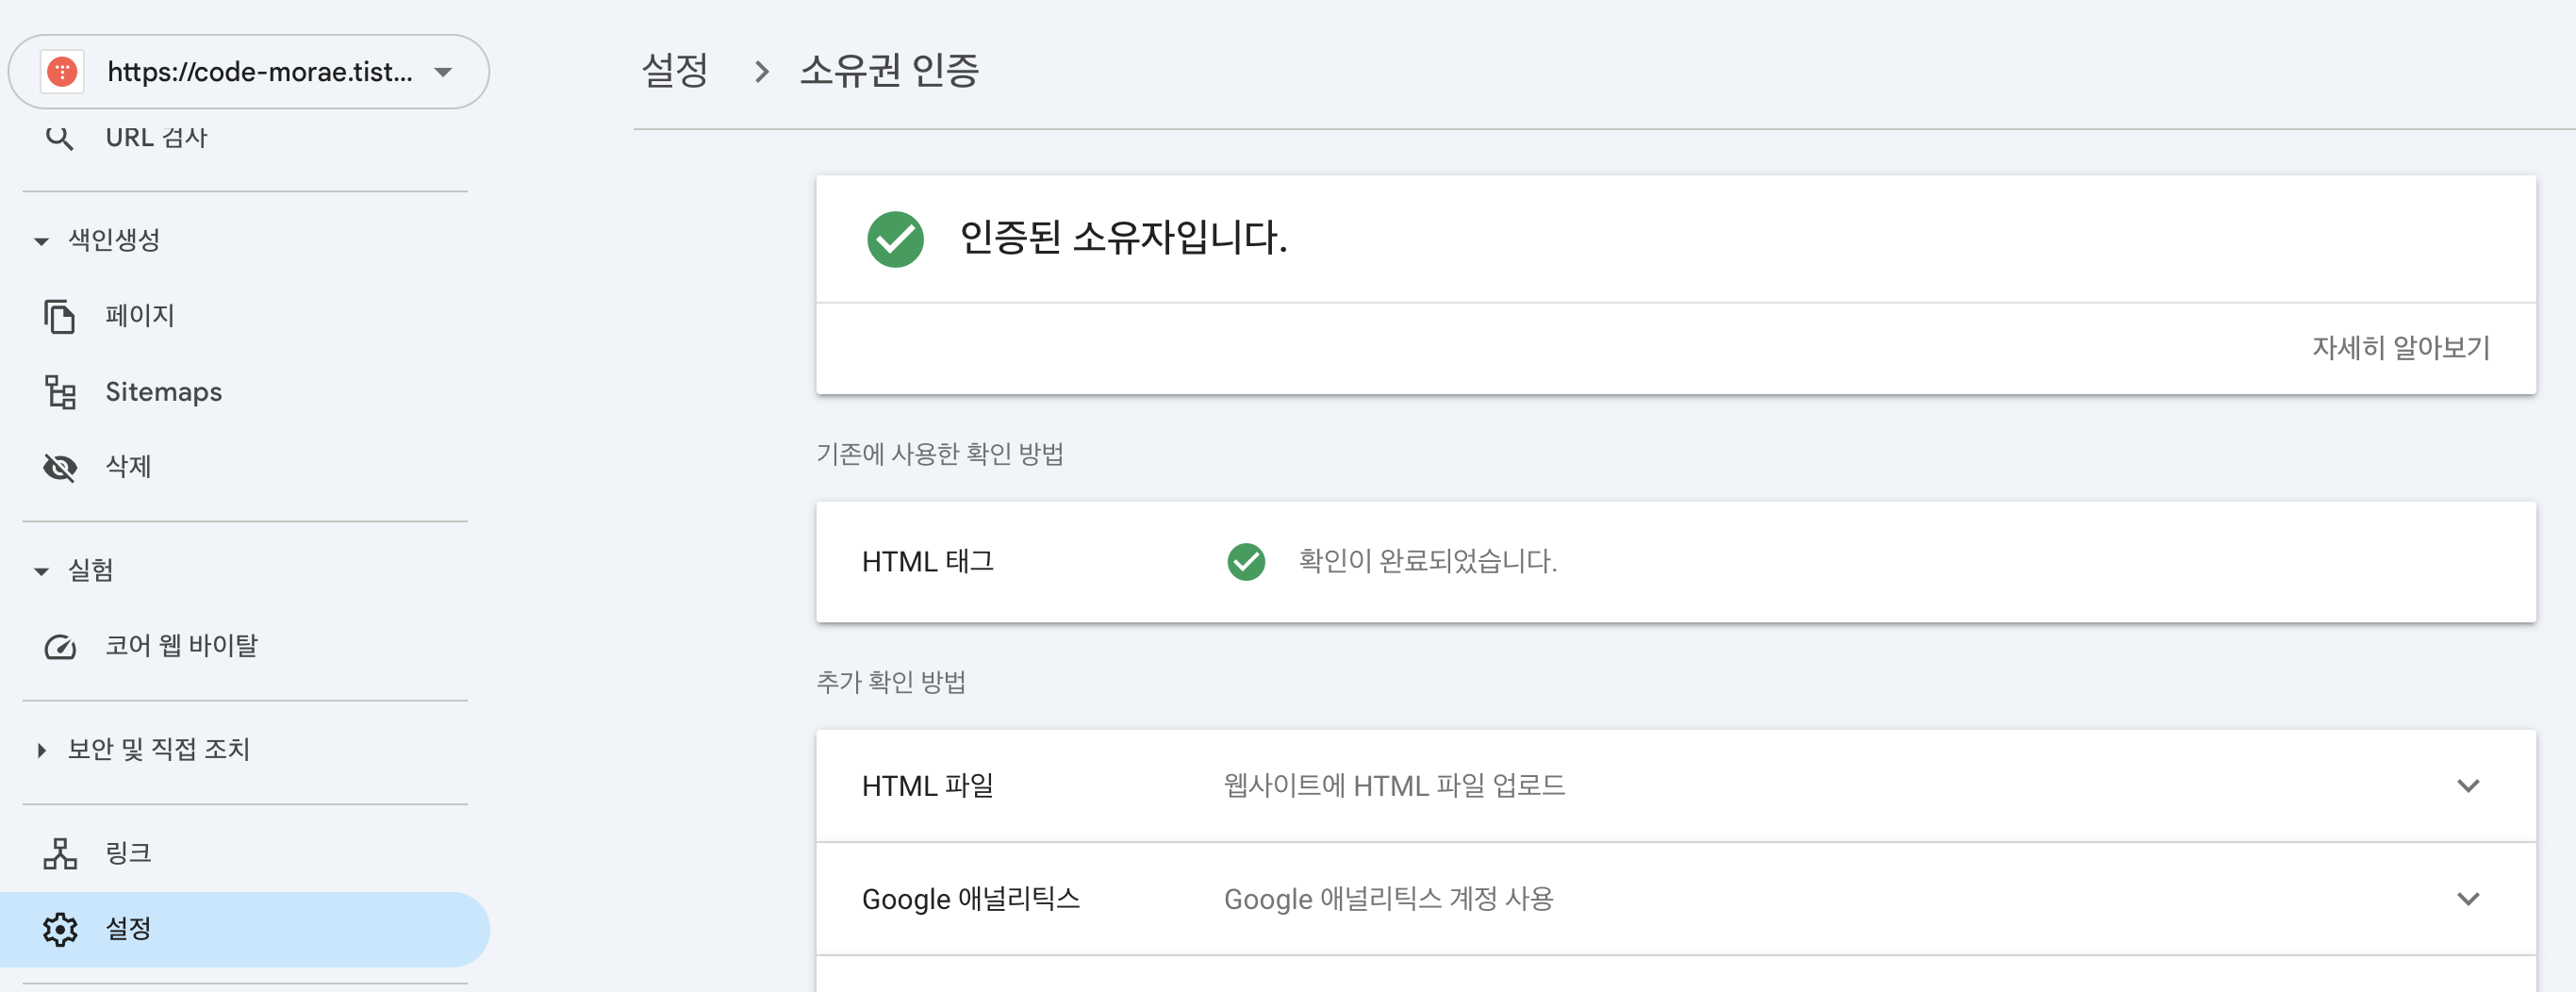The width and height of the screenshot is (2576, 992).
Task: Click the https://code-morae.tist... property URL
Action: click(x=260, y=72)
